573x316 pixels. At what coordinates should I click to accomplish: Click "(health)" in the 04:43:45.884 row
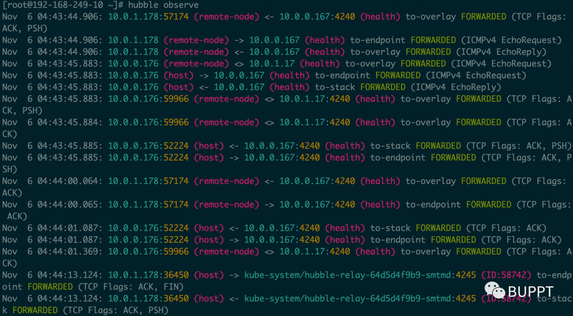pos(375,122)
